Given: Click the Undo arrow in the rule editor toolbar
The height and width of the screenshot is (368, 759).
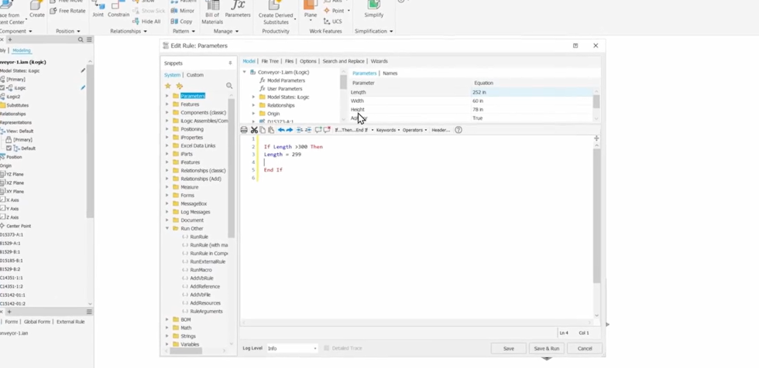Looking at the screenshot, I should (x=281, y=130).
